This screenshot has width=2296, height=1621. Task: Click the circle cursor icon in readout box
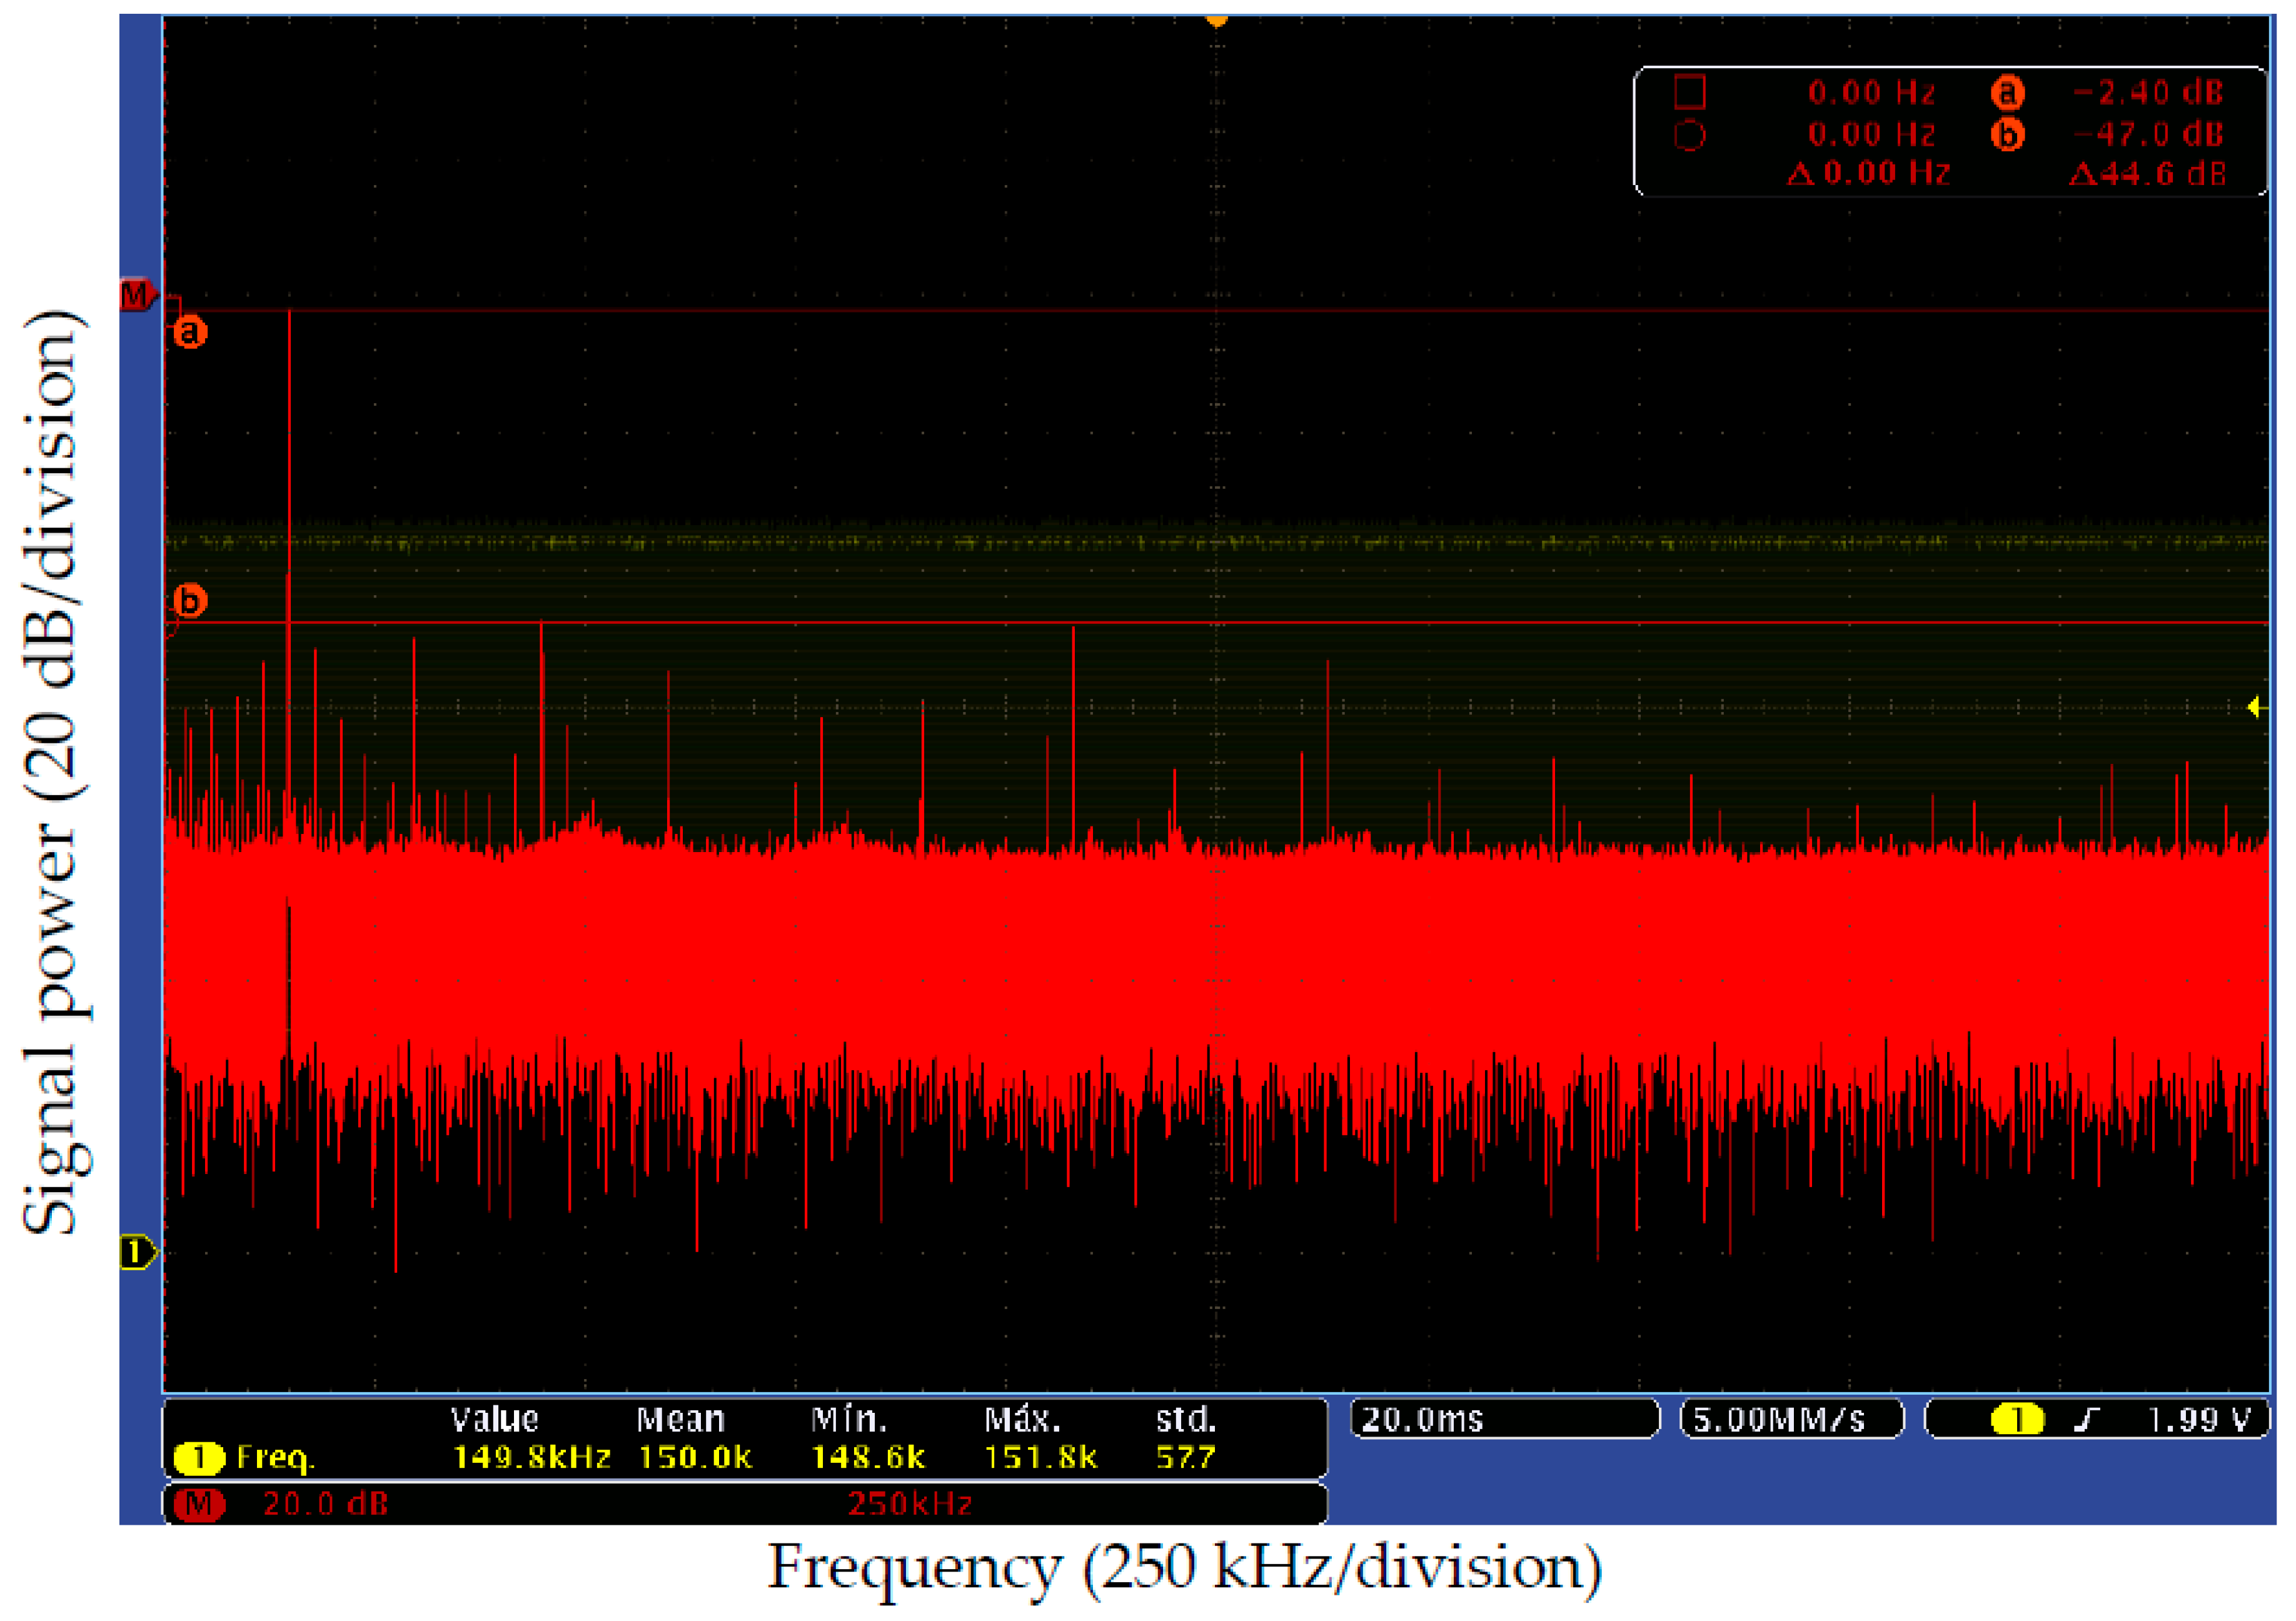[x=1689, y=135]
